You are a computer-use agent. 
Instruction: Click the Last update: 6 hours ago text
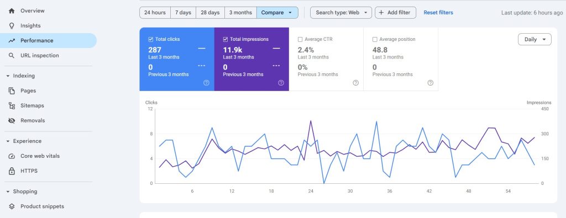[532, 13]
